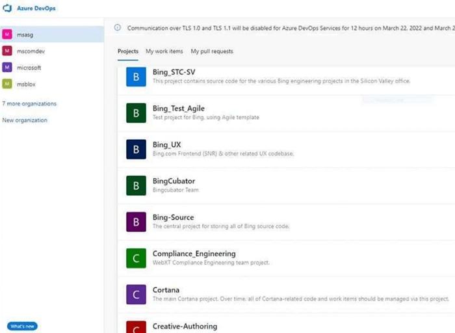Click 'The main Cortana project' description
The height and width of the screenshot is (333, 455).
pyautogui.click(x=301, y=299)
